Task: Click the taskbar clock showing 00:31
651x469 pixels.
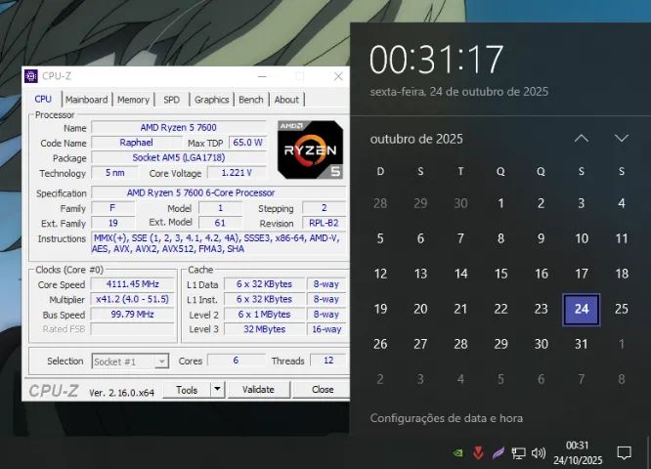Action: click(578, 452)
